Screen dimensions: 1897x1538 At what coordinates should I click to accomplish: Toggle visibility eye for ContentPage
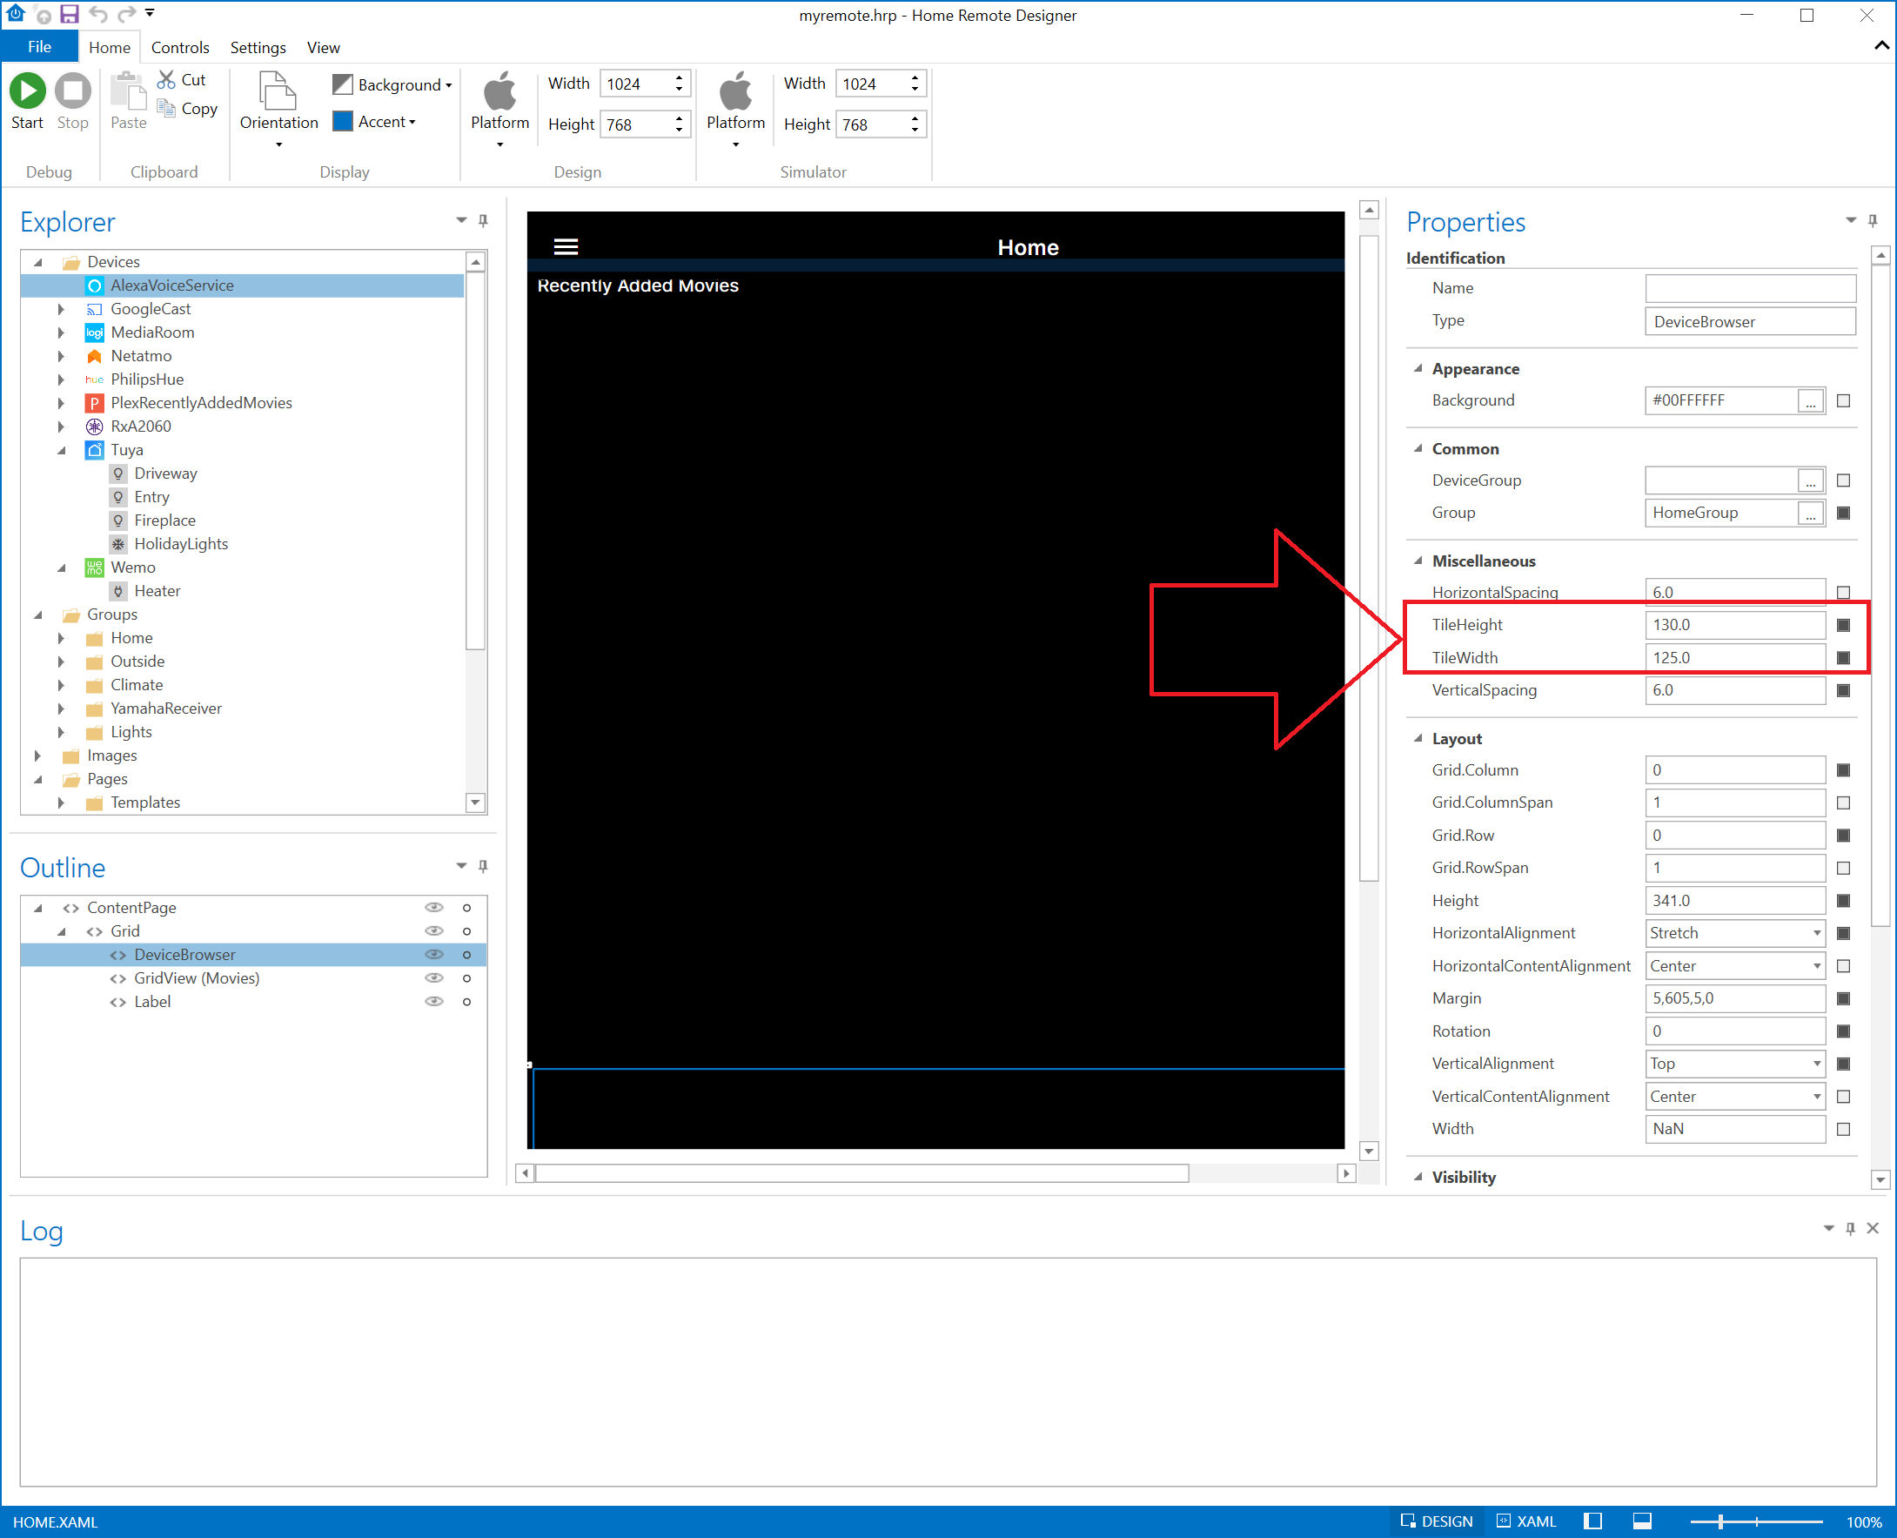pos(434,907)
